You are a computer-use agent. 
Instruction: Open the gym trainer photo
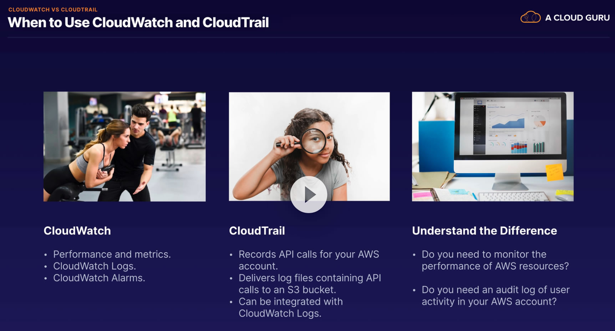pyautogui.click(x=124, y=146)
